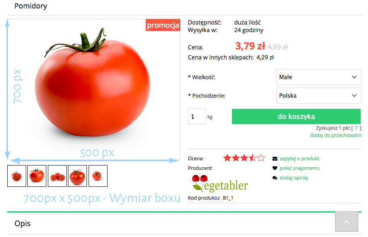
Task: Open the Pochodzenie dropdown showing Polska
Action: (x=319, y=96)
